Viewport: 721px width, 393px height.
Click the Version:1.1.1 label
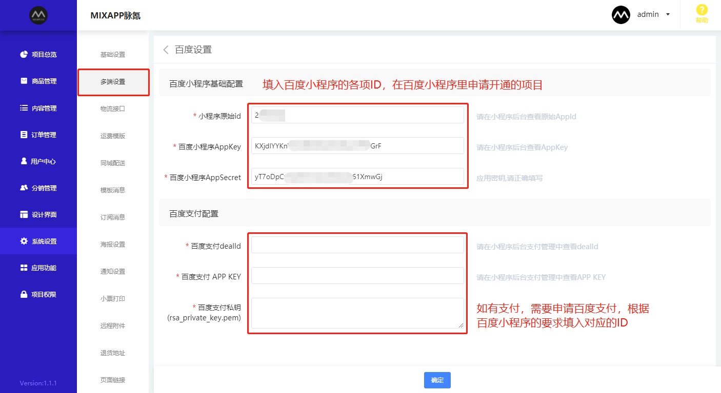38,383
